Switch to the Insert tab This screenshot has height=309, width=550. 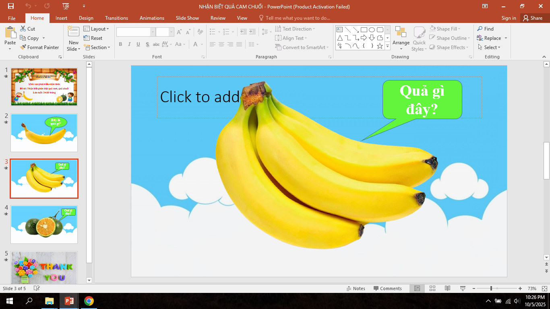(x=61, y=18)
